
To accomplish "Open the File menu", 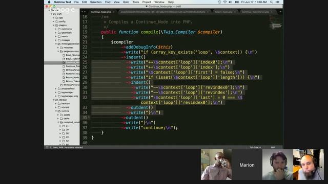I will [x=76, y=2].
